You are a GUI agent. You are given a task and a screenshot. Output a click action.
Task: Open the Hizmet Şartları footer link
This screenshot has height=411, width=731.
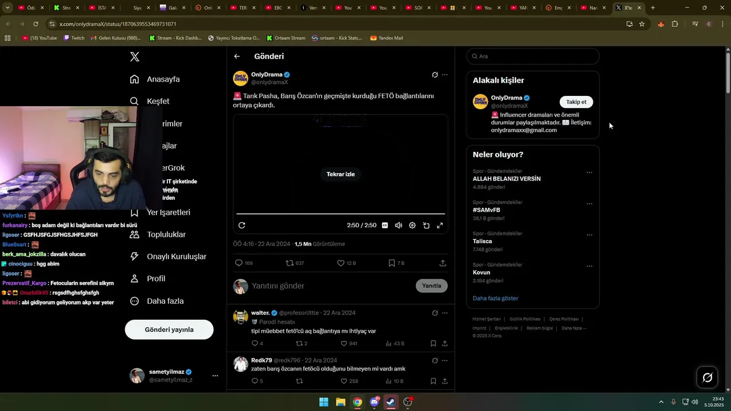tap(487, 319)
